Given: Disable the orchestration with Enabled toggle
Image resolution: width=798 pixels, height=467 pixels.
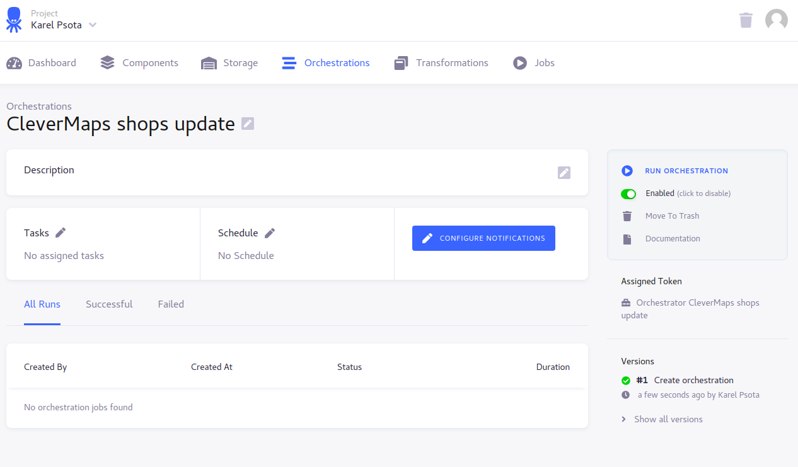Looking at the screenshot, I should coord(628,193).
